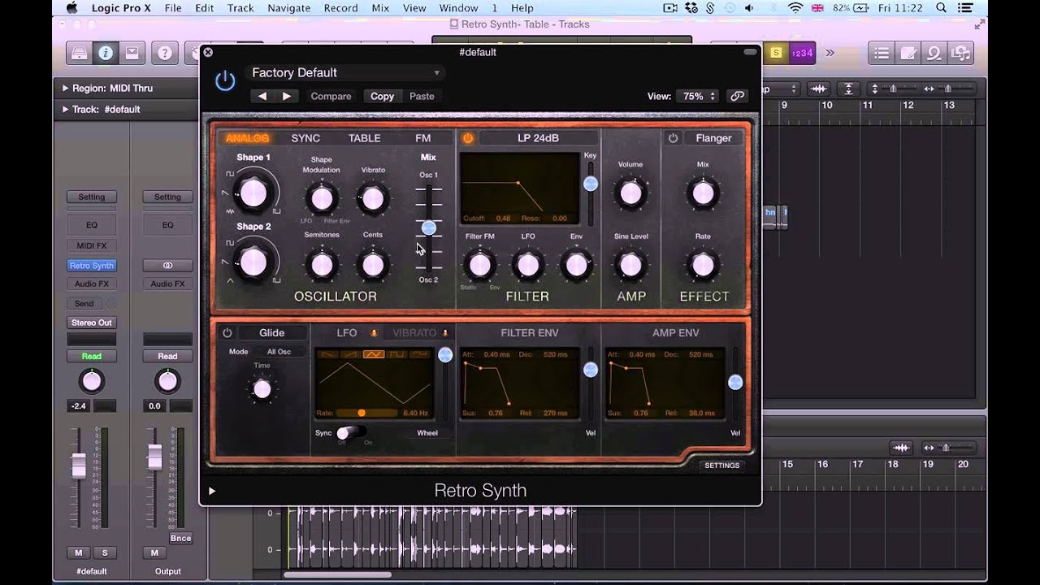Click the purple count-in 1234 button
This screenshot has width=1040, height=585.
pyautogui.click(x=801, y=53)
